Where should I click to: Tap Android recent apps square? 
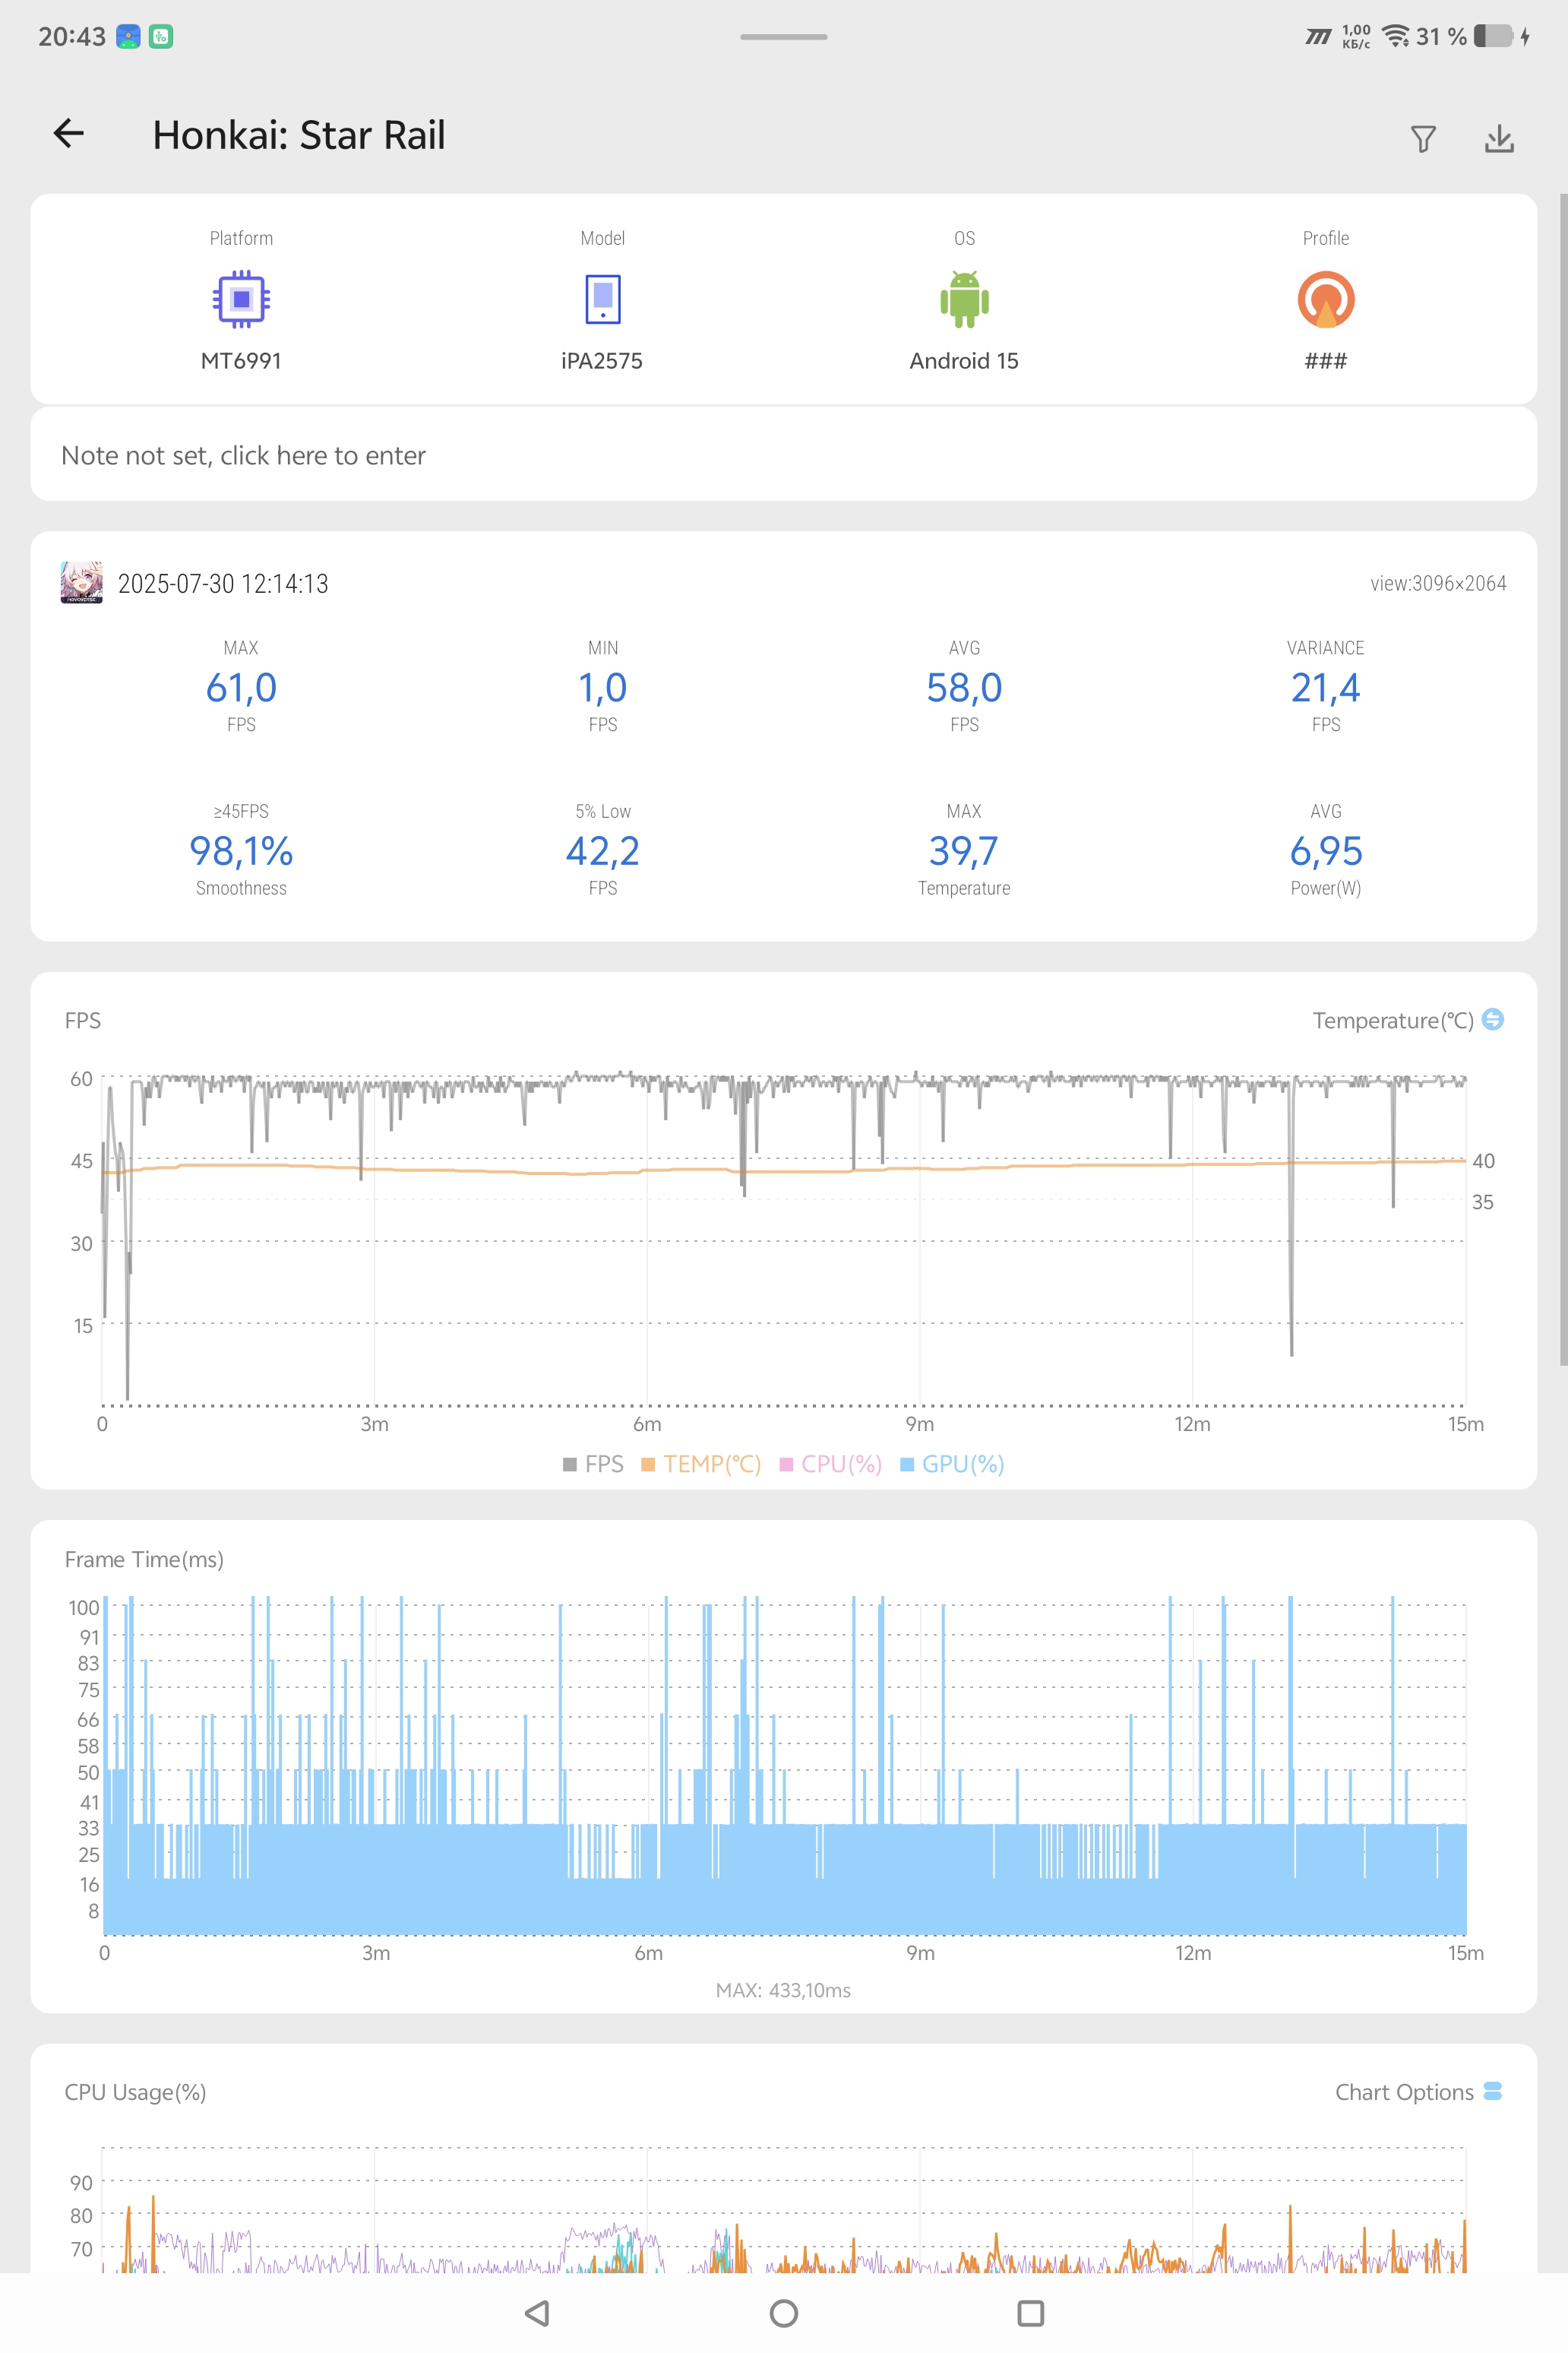[x=1031, y=2313]
